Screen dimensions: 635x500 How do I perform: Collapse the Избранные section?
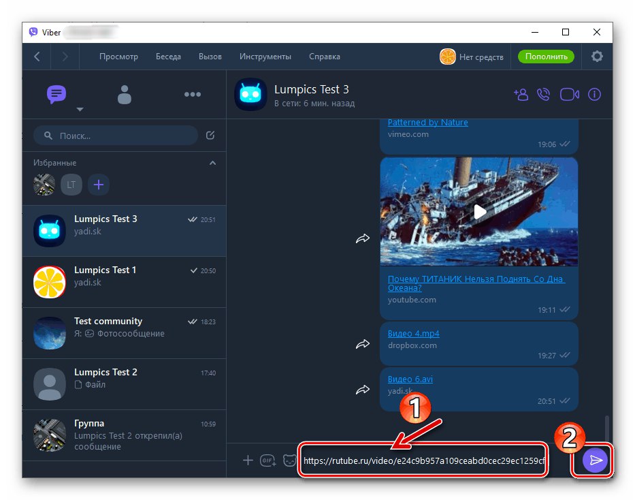click(212, 163)
